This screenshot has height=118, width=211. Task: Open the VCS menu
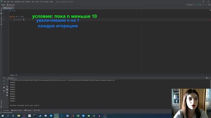(42, 2)
